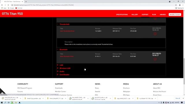Bookmark this page with the star icon
This screenshot has height=104, width=185.
[176, 5]
